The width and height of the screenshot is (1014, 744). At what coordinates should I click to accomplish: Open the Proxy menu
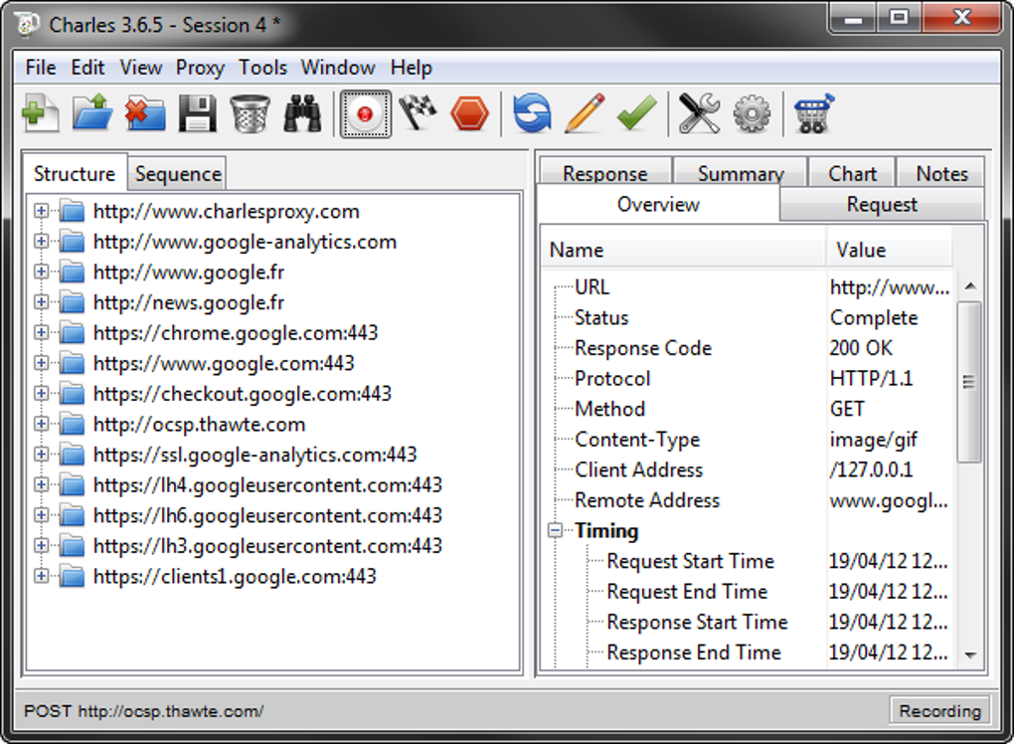coord(201,68)
